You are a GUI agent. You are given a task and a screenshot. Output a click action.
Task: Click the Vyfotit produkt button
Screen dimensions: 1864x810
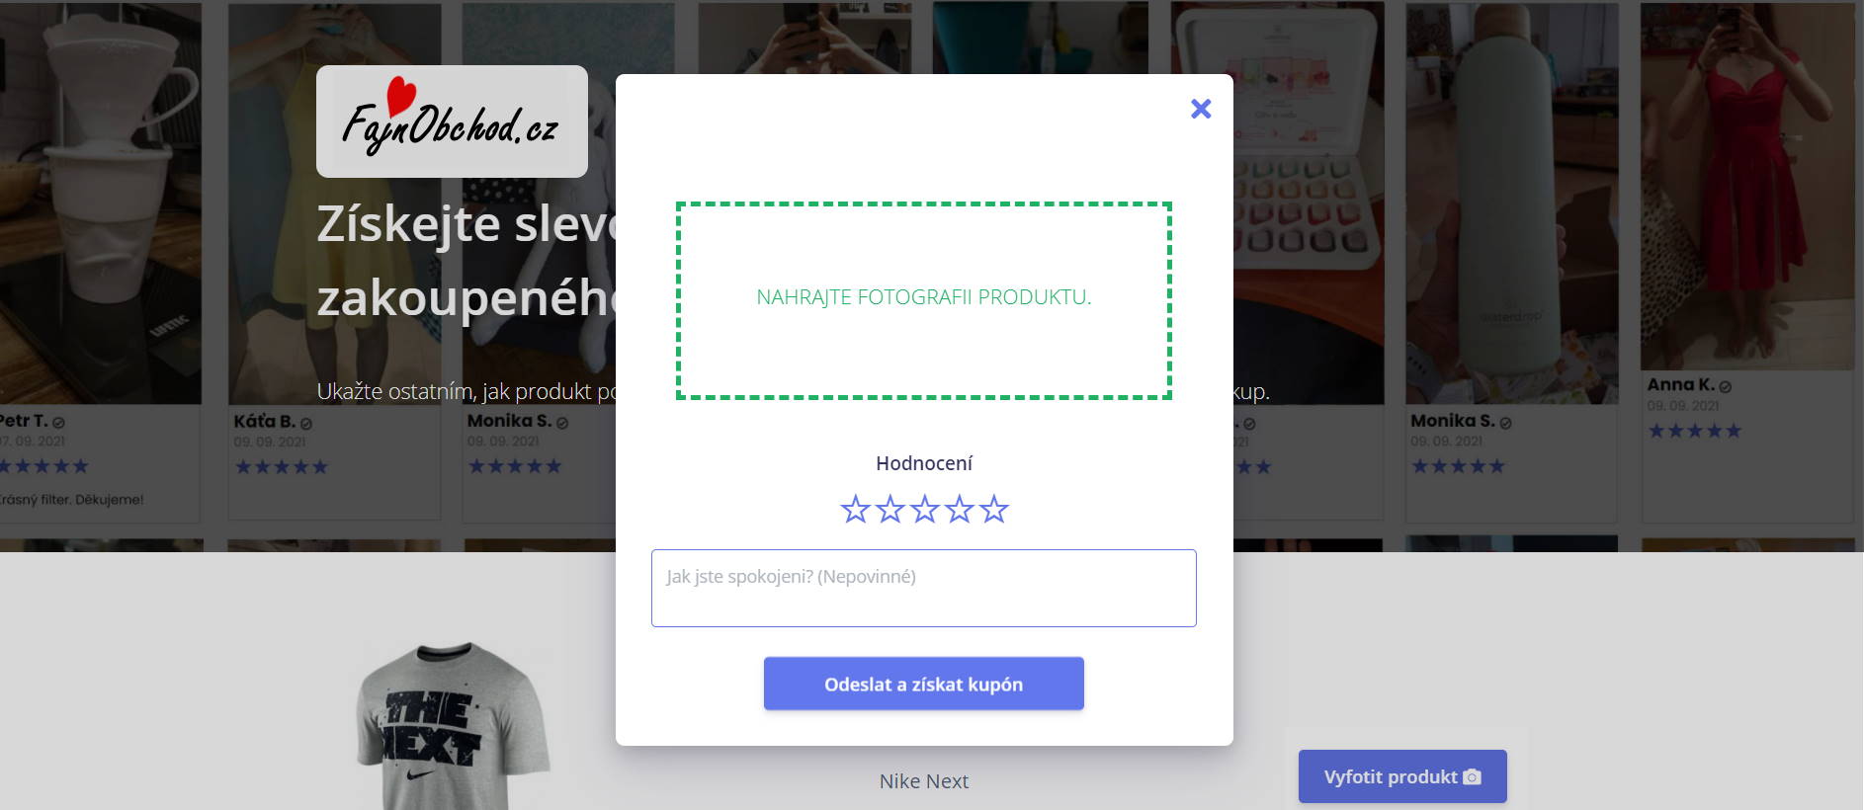click(1402, 776)
